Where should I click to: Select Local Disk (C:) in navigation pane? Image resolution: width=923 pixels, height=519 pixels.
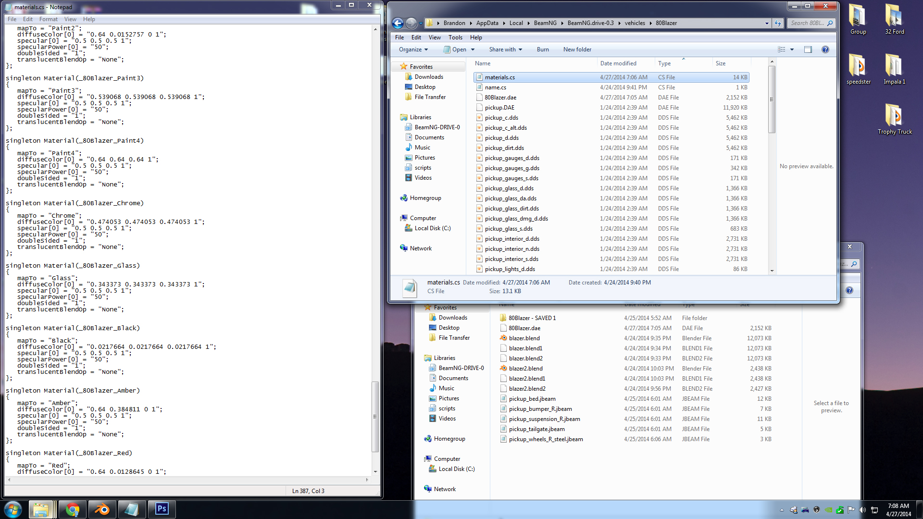click(x=432, y=228)
